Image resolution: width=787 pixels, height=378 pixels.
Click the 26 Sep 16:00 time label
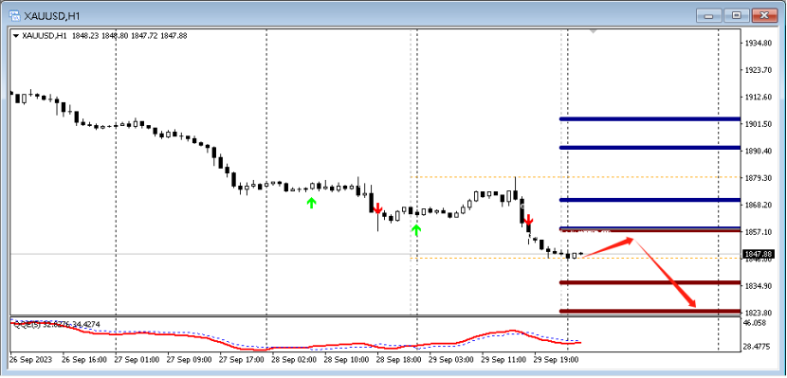[83, 360]
